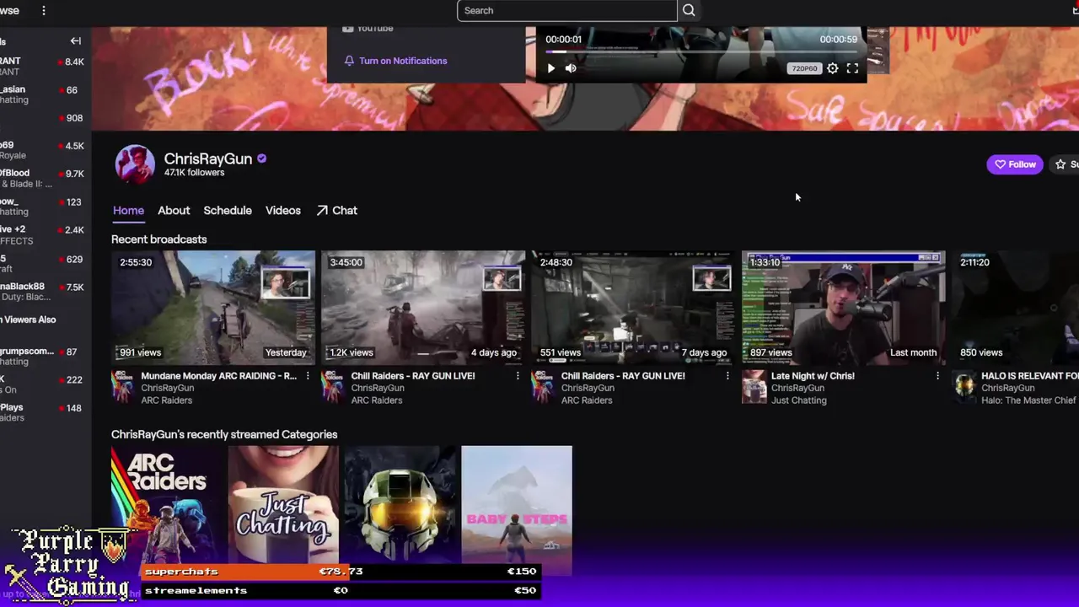Click the verified badge next to ChrisRayGun

point(261,158)
